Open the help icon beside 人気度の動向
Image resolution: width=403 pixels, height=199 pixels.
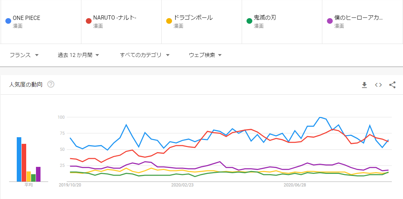coord(51,84)
